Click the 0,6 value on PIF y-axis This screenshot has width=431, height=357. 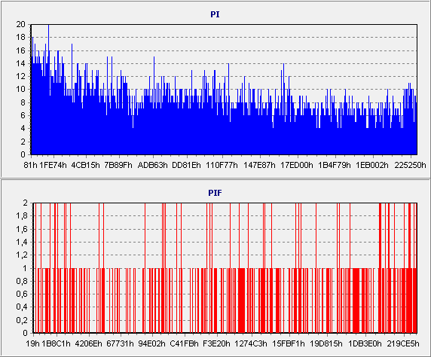pyautogui.click(x=22, y=294)
